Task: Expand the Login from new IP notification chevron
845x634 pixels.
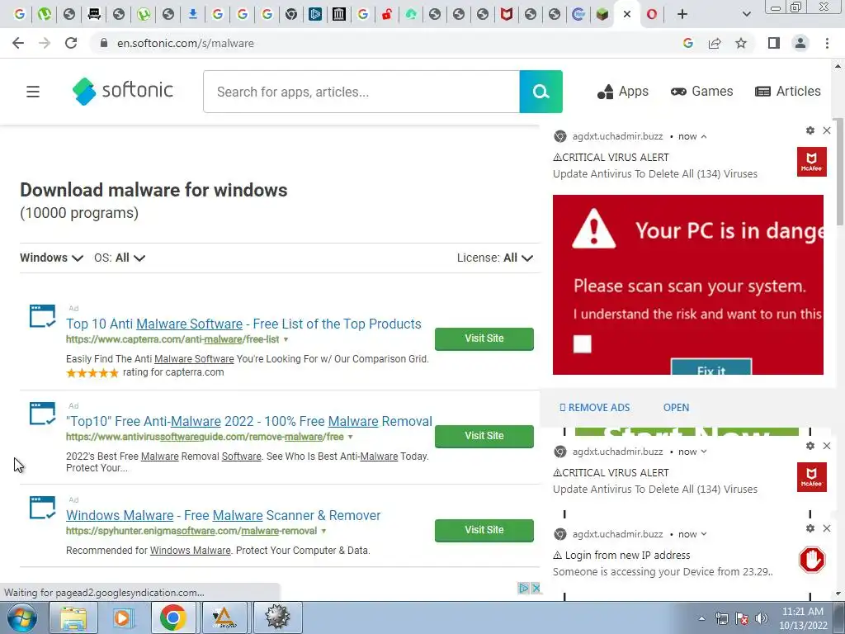Action: [704, 534]
